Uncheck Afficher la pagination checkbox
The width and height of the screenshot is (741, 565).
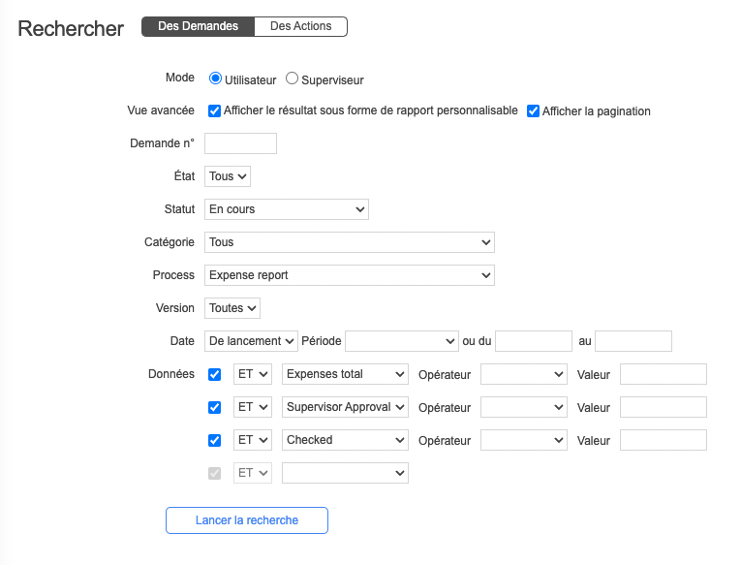tap(533, 111)
